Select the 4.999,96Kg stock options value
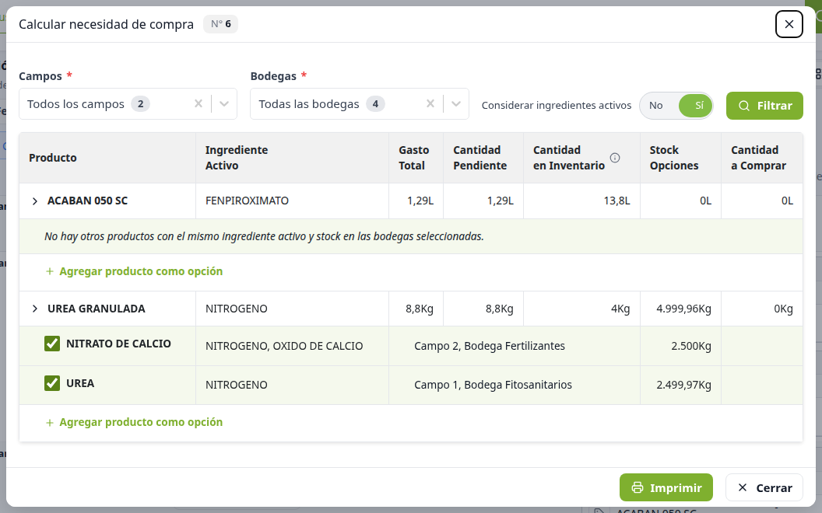The image size is (822, 513). coord(683,309)
